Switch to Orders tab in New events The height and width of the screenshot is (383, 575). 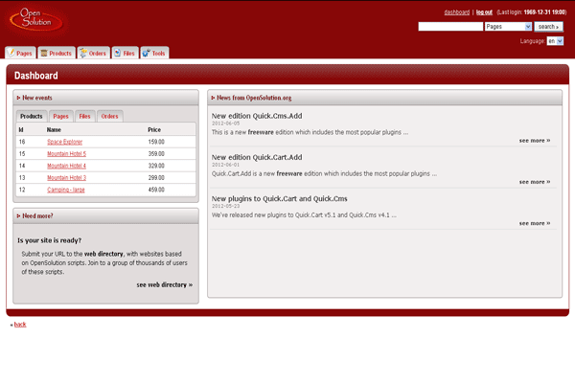pos(109,116)
